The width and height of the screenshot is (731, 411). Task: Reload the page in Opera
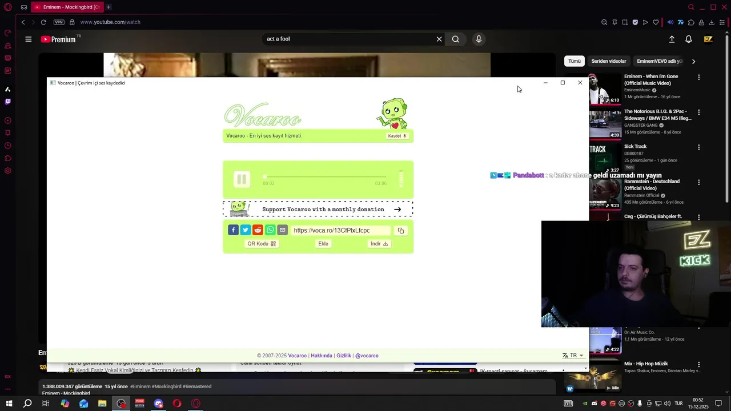pyautogui.click(x=43, y=22)
